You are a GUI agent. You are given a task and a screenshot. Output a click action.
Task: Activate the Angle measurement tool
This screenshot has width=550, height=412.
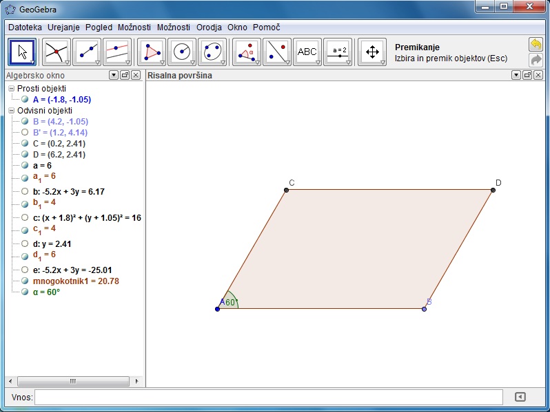click(247, 52)
